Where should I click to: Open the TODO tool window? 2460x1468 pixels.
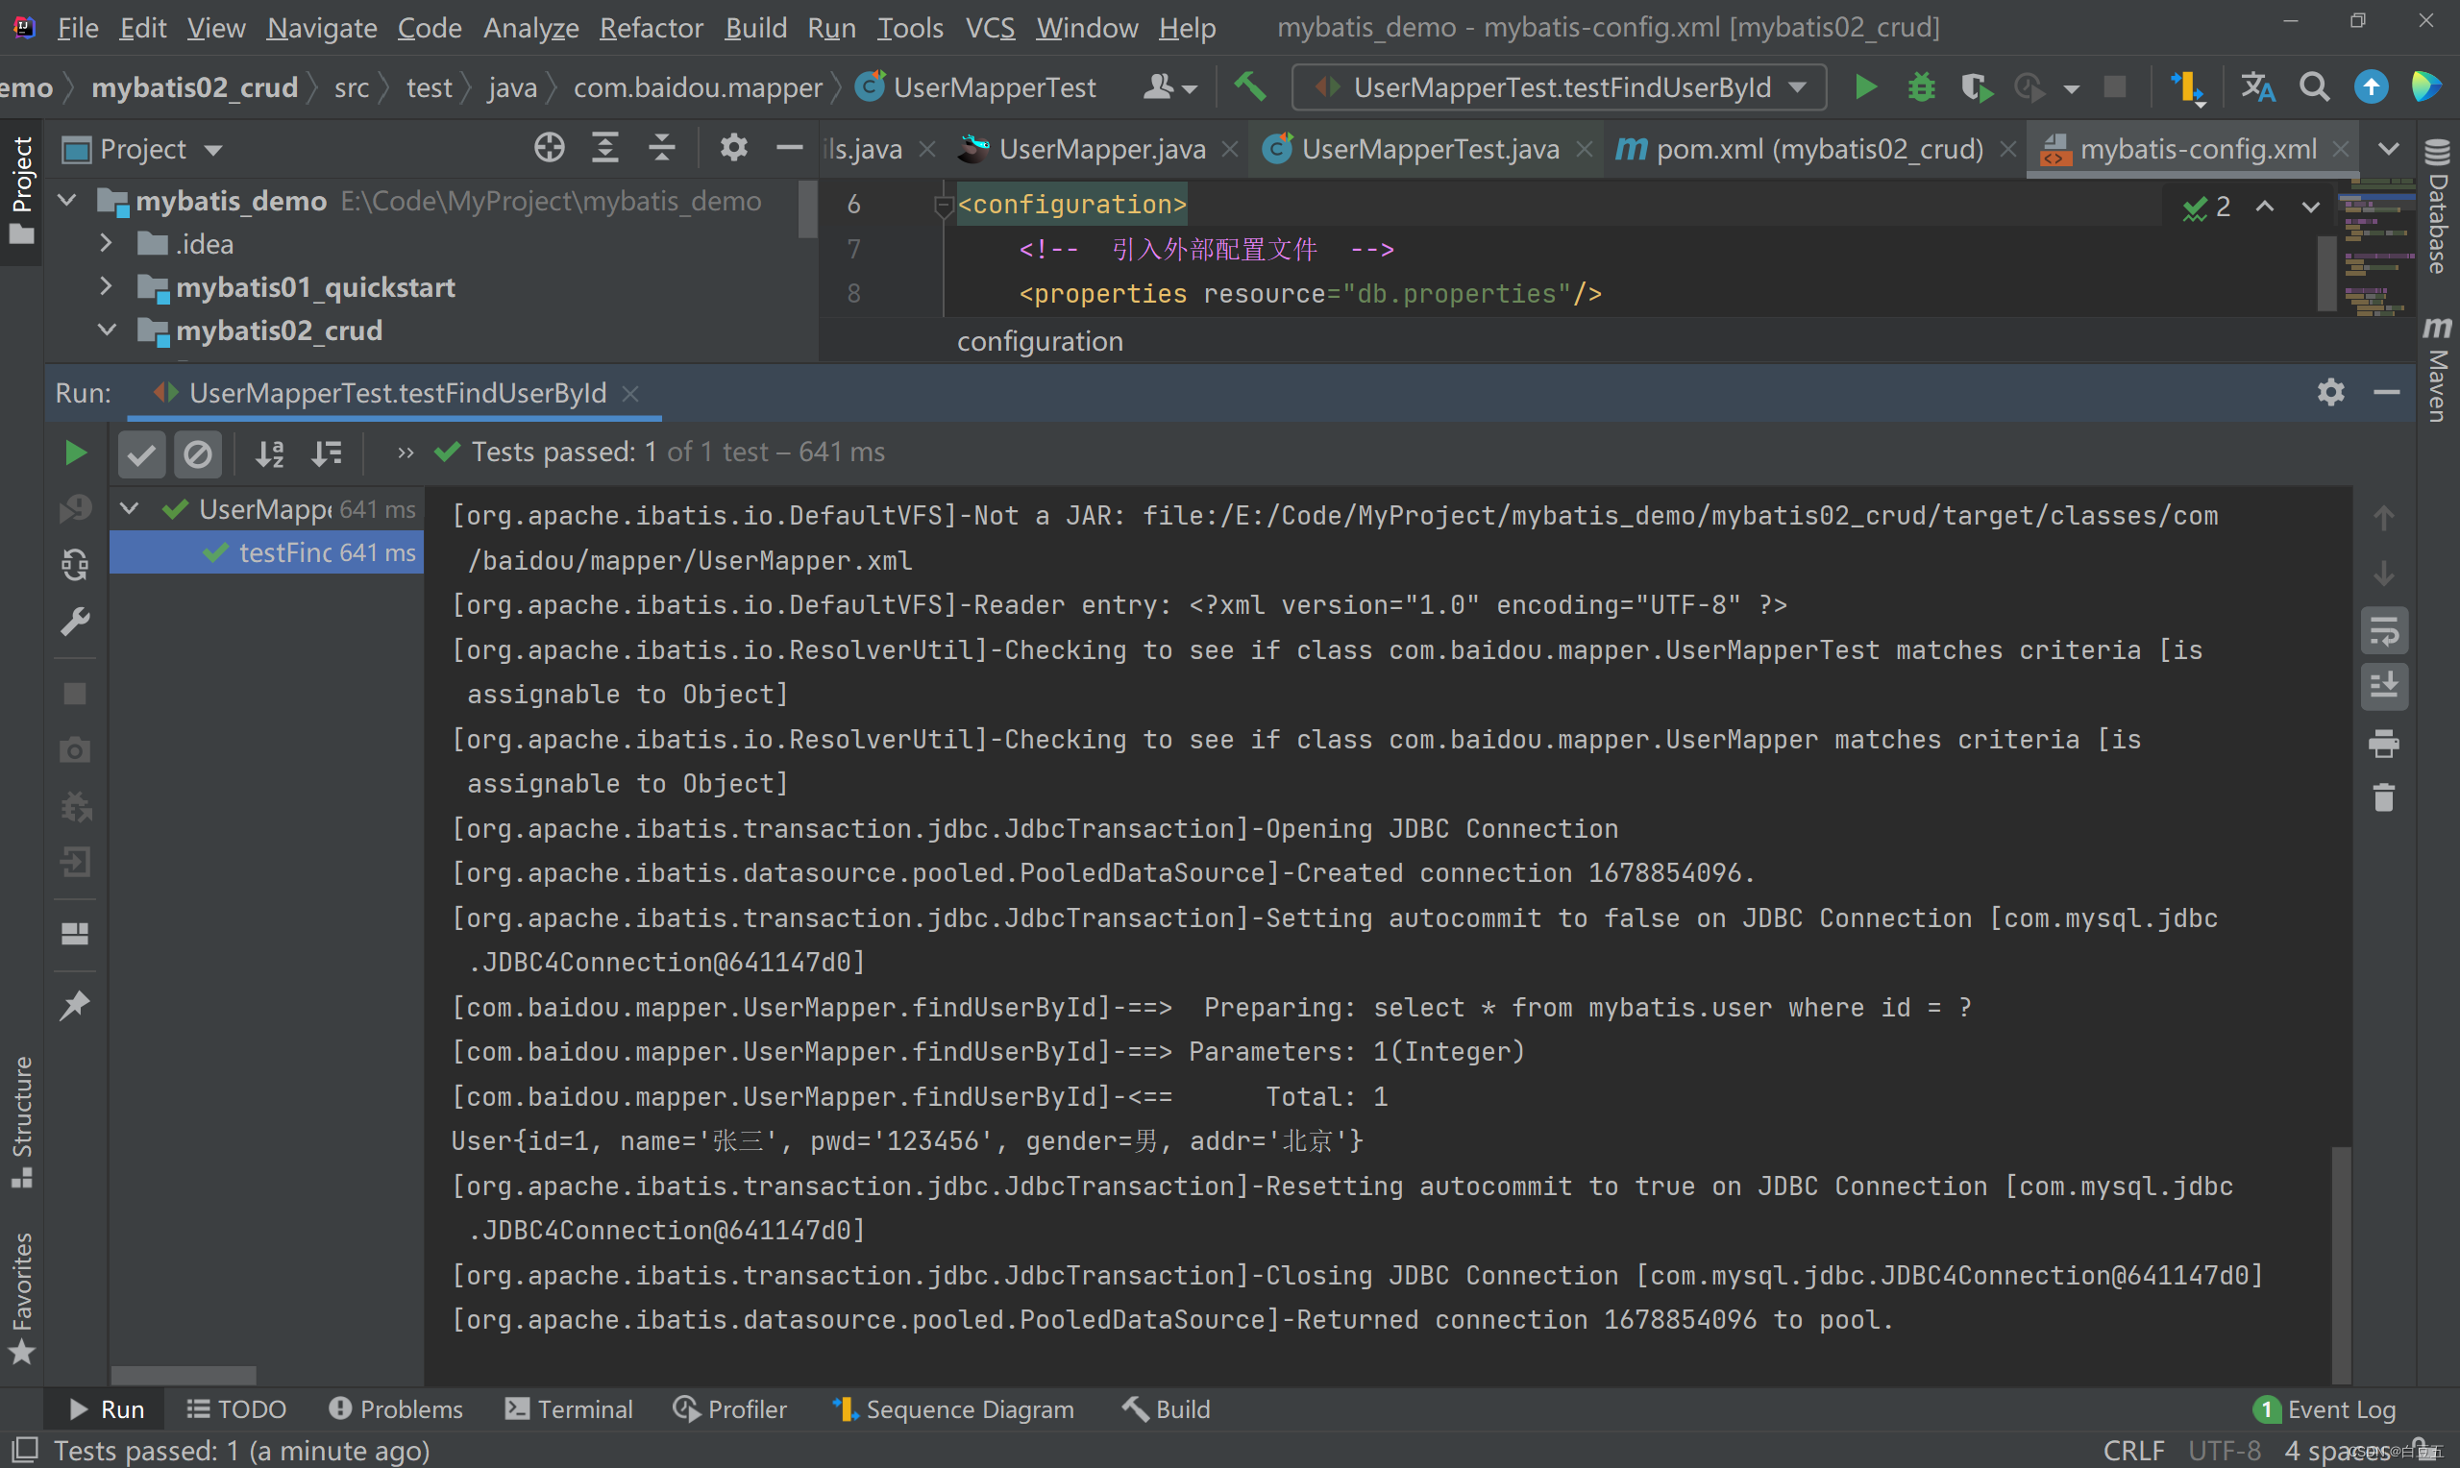click(x=236, y=1408)
